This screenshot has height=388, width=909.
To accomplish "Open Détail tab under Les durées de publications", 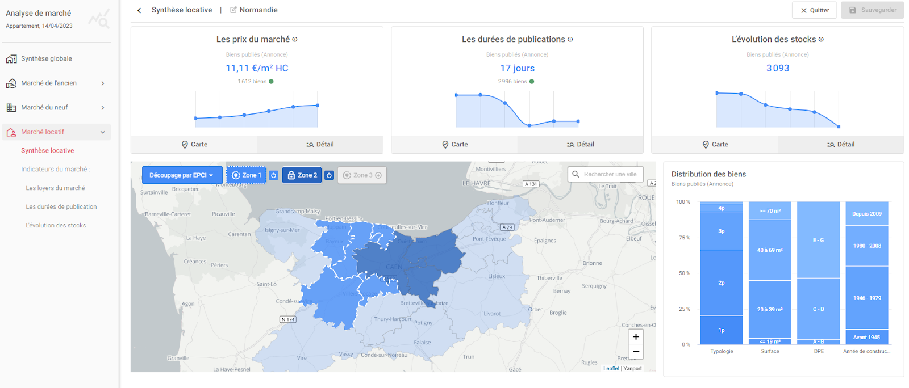I will coord(580,145).
